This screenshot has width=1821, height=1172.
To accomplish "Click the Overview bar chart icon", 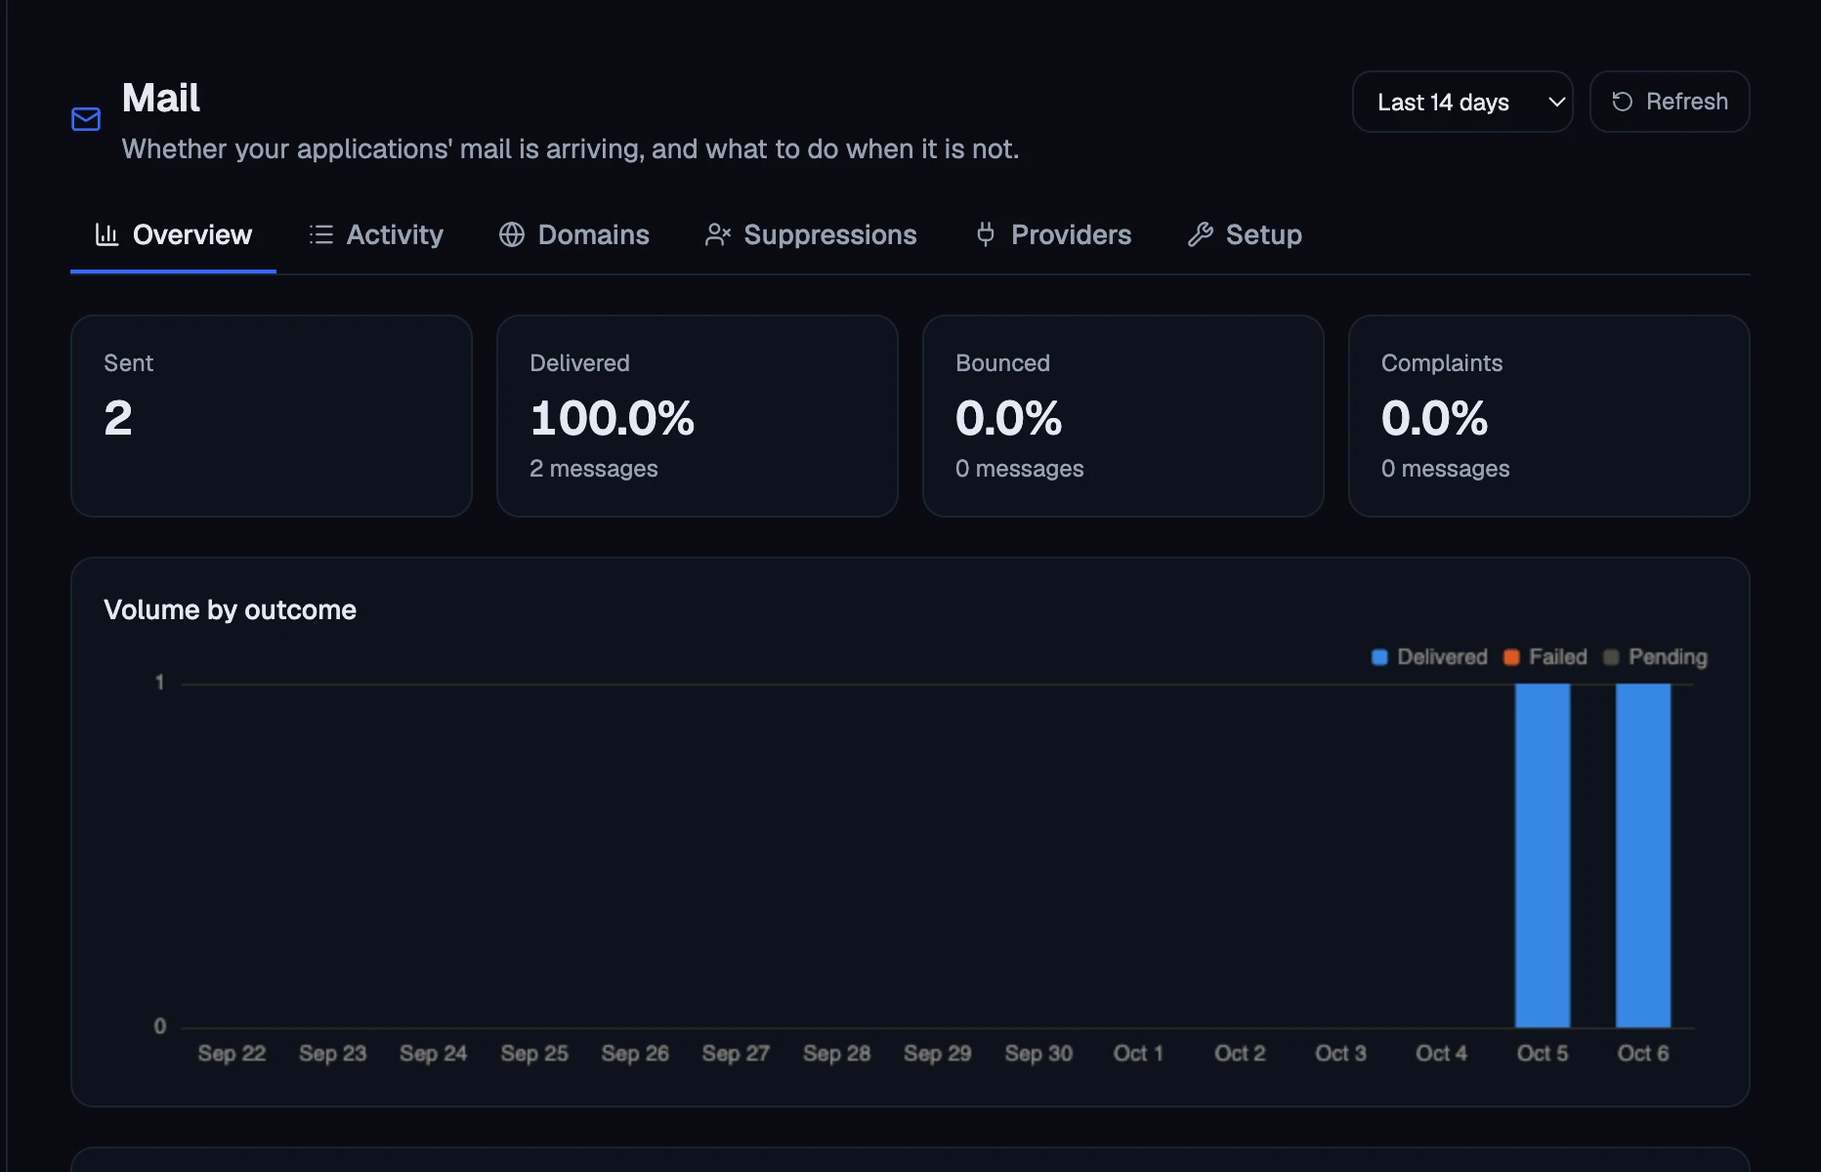I will click(x=106, y=234).
